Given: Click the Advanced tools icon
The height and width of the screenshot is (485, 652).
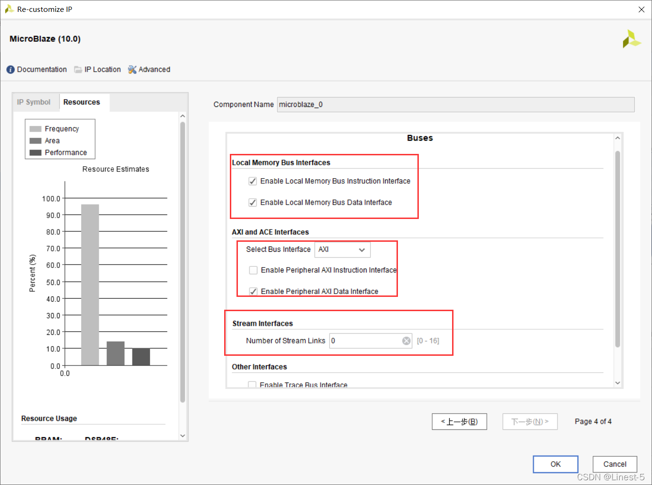Looking at the screenshot, I should tap(132, 69).
